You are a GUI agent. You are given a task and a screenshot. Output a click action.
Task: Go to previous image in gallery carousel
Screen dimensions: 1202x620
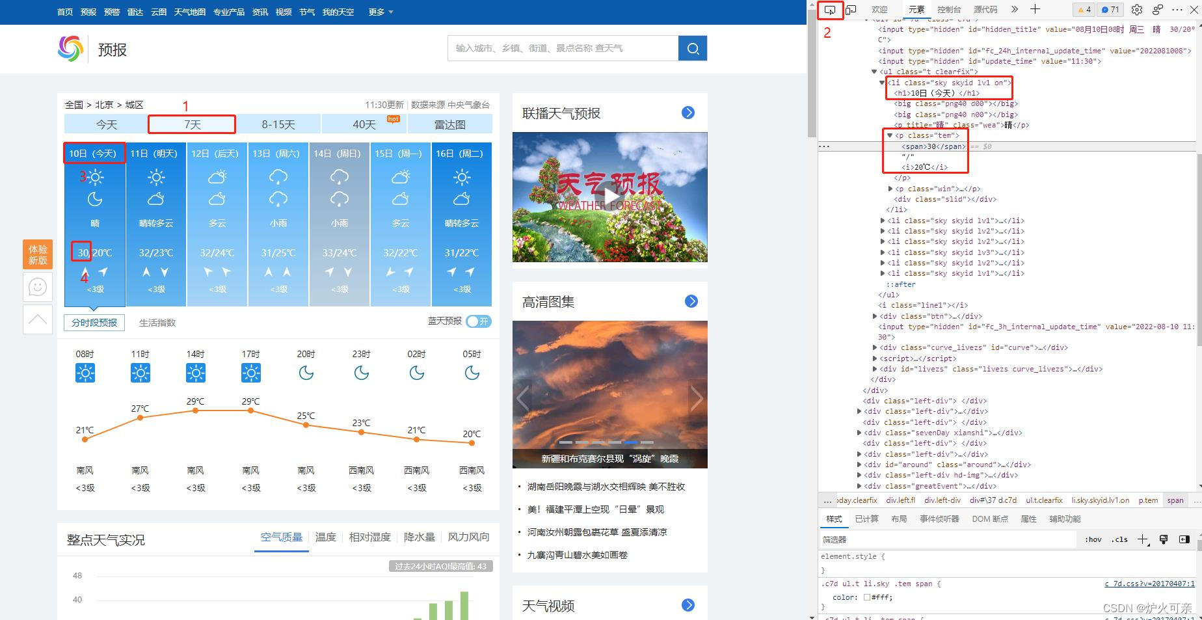pos(522,398)
